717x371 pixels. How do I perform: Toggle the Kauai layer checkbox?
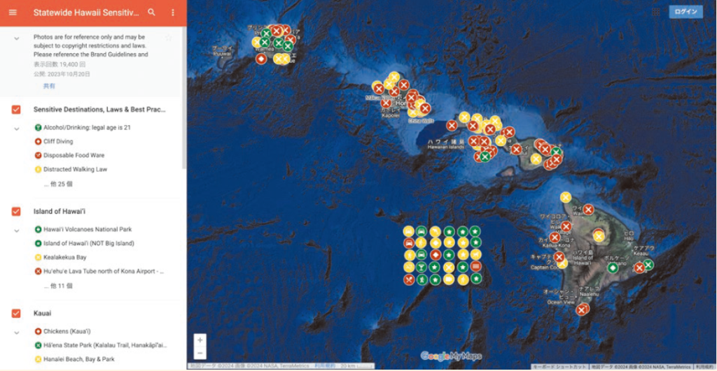(16, 313)
